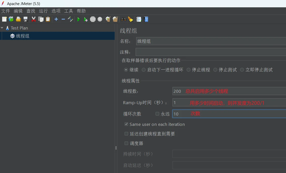Open Search with binoculars icon
The width and height of the screenshot is (286, 173).
(x=124, y=19)
